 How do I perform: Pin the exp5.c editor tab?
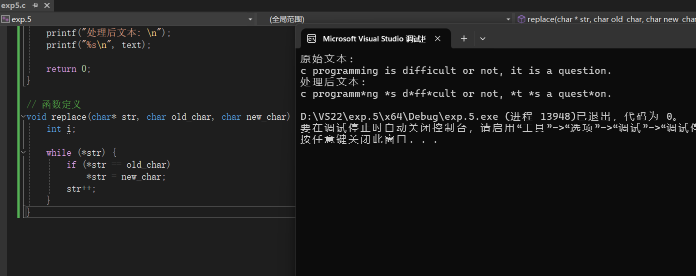click(35, 5)
